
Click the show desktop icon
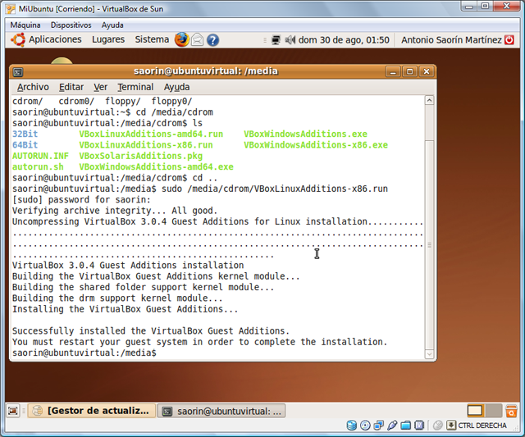13,411
